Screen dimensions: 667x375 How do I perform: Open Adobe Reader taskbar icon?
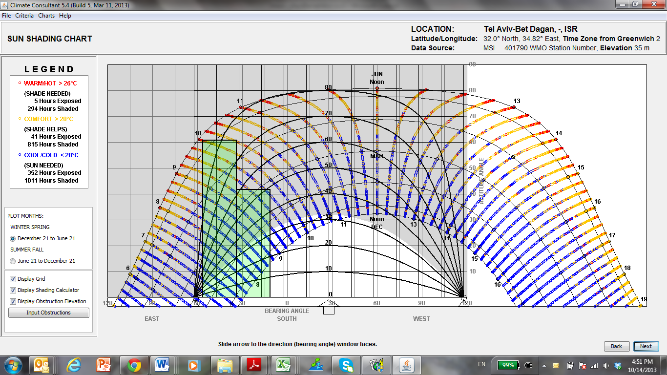tap(254, 365)
